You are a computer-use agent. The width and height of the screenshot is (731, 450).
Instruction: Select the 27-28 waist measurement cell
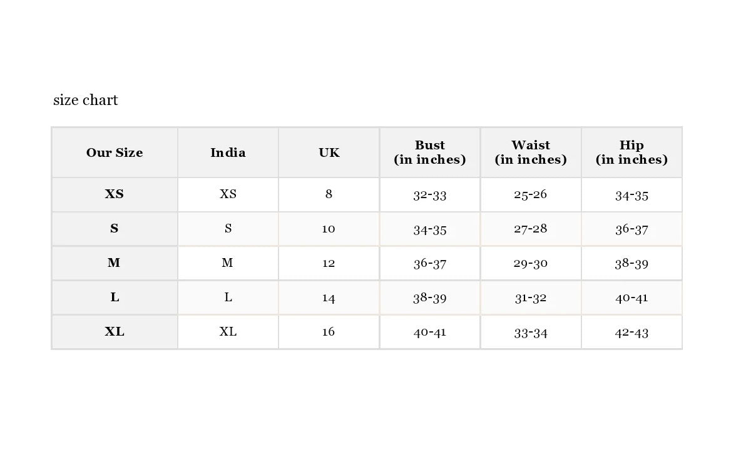(x=531, y=229)
